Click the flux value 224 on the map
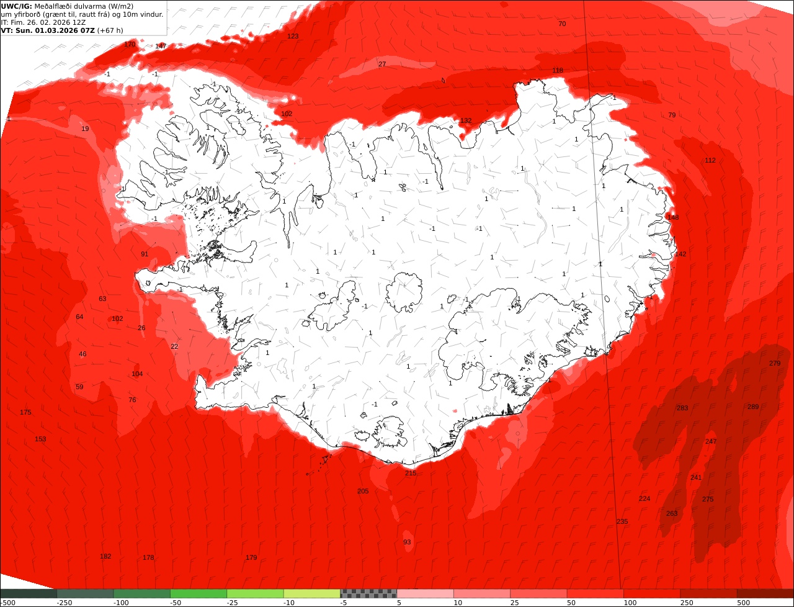This screenshot has width=794, height=607. (645, 499)
